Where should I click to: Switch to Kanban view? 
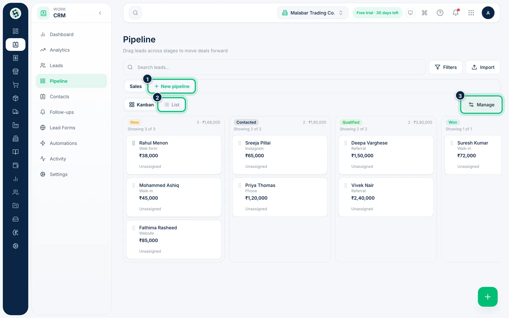tap(142, 105)
